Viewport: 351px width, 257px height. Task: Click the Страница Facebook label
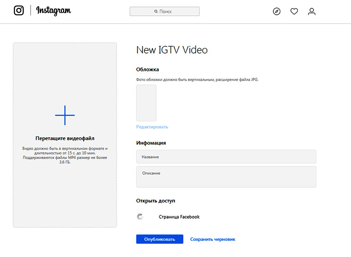click(x=179, y=217)
